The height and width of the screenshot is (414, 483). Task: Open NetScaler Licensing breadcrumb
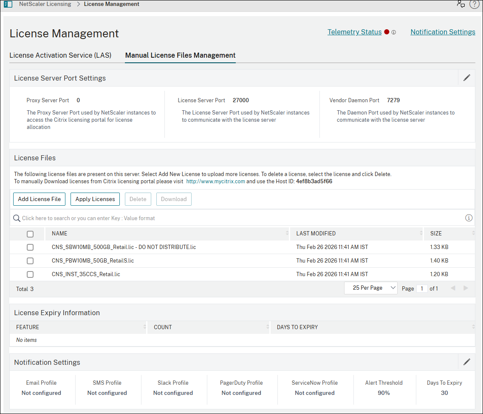(x=45, y=4)
